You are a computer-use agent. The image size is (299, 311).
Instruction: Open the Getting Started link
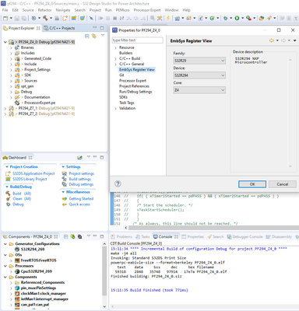click(81, 199)
